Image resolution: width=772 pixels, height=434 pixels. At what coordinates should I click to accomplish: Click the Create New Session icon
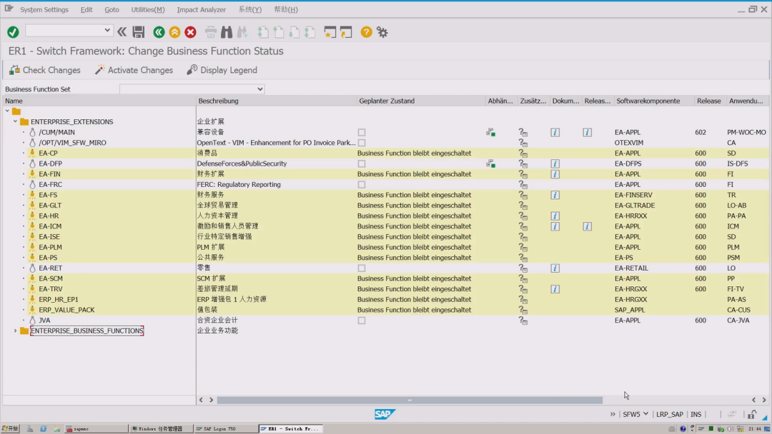330,32
